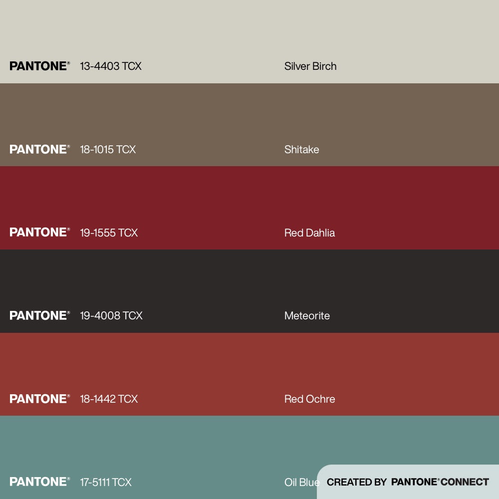The height and width of the screenshot is (499, 499).
Task: Click the Red Dahlia name label
Action: (x=309, y=233)
